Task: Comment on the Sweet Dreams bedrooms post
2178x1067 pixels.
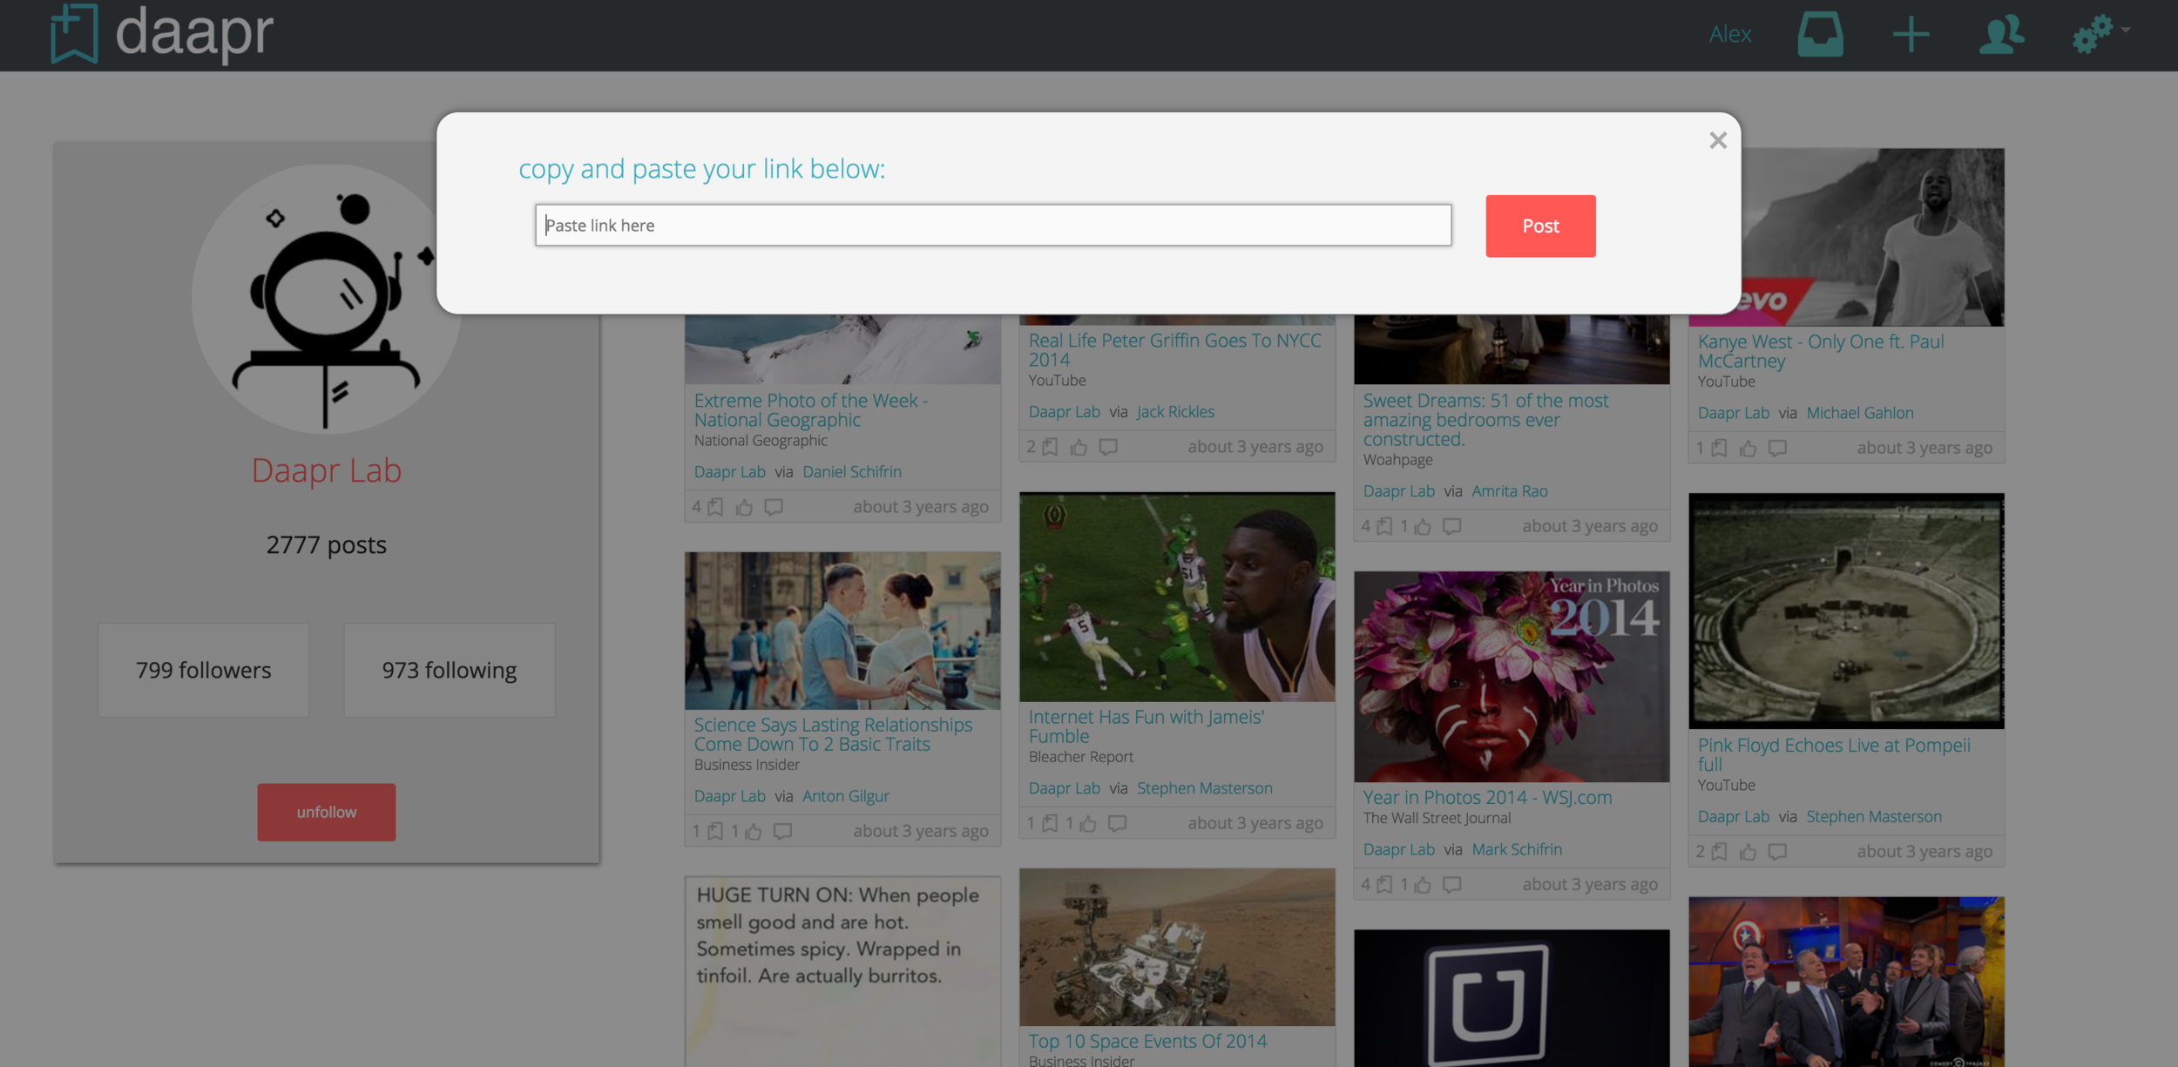Action: point(1451,526)
